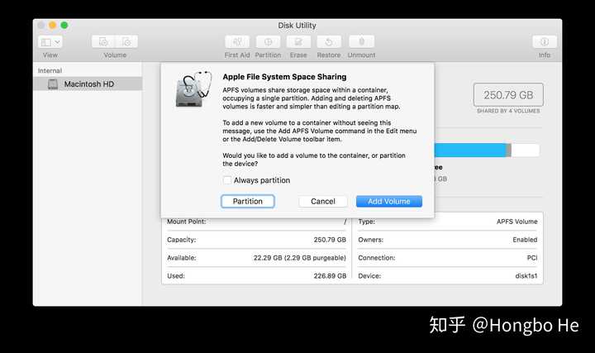595x353 pixels.
Task: Click the Add Volume toolbar icon
Action: click(x=103, y=42)
